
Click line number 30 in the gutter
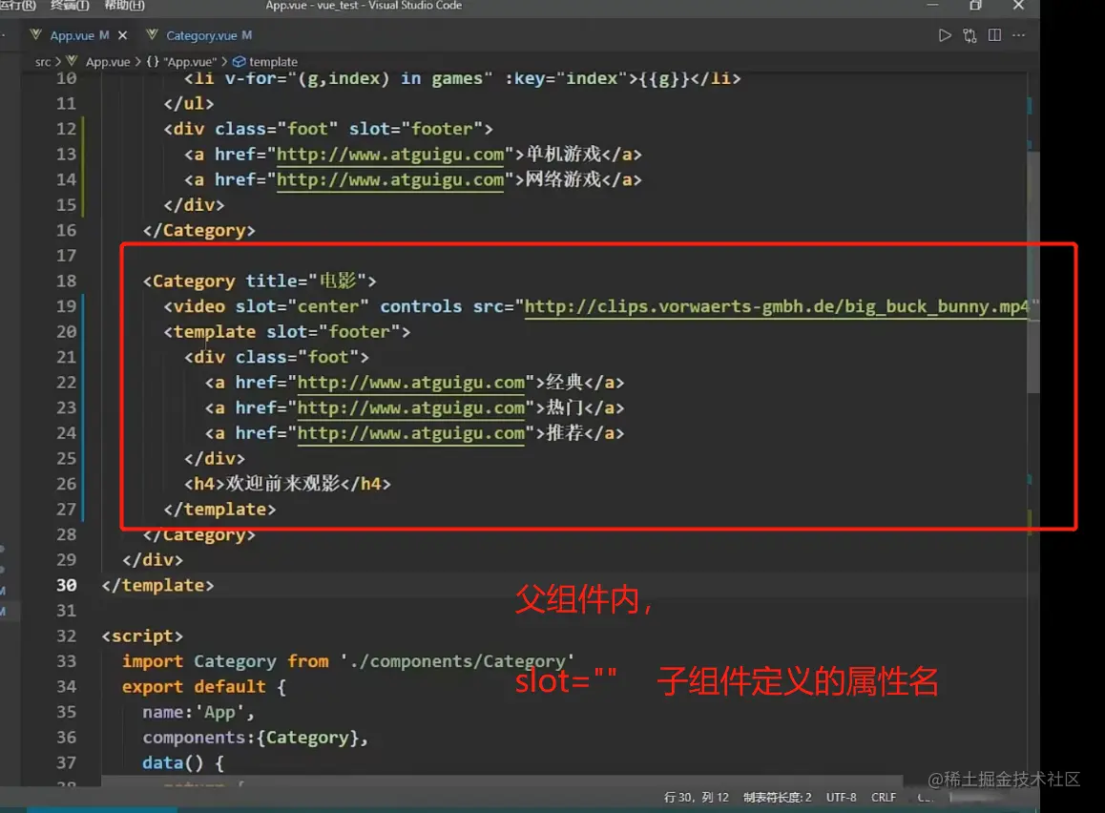tap(66, 586)
